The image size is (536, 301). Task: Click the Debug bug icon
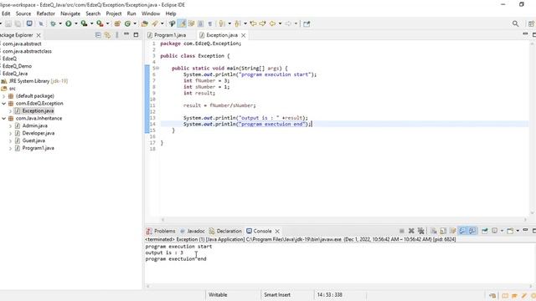coord(53,23)
